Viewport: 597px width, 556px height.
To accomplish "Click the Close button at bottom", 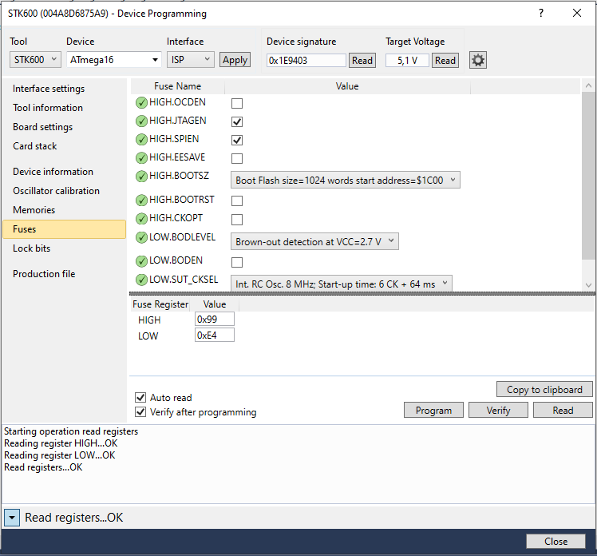I will point(555,541).
